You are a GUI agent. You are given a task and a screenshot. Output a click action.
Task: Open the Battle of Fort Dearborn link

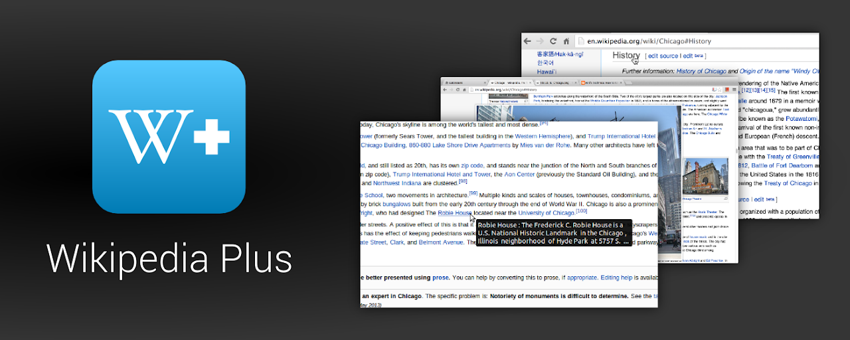tap(781, 165)
